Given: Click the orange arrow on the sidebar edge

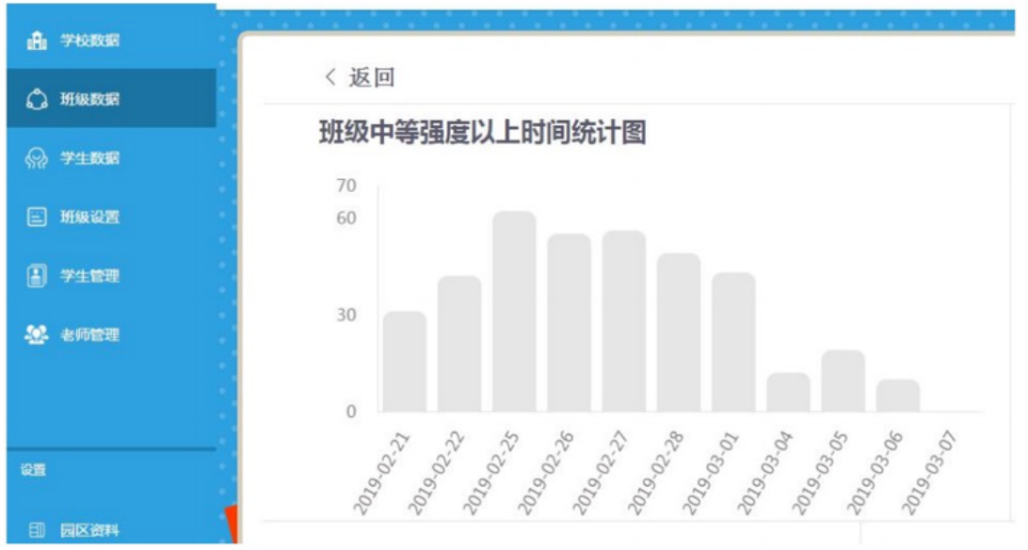Looking at the screenshot, I should 231,524.
